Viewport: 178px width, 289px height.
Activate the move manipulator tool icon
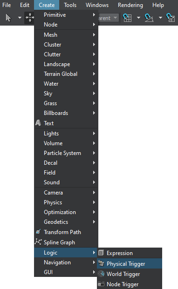coord(30,18)
